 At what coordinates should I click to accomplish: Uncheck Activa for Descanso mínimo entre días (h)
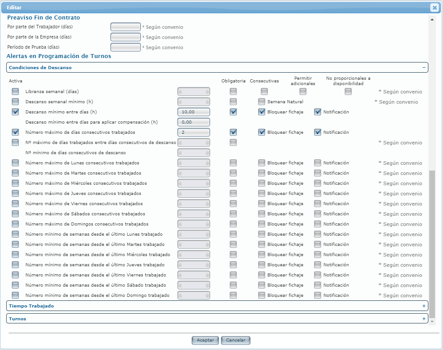click(x=15, y=112)
